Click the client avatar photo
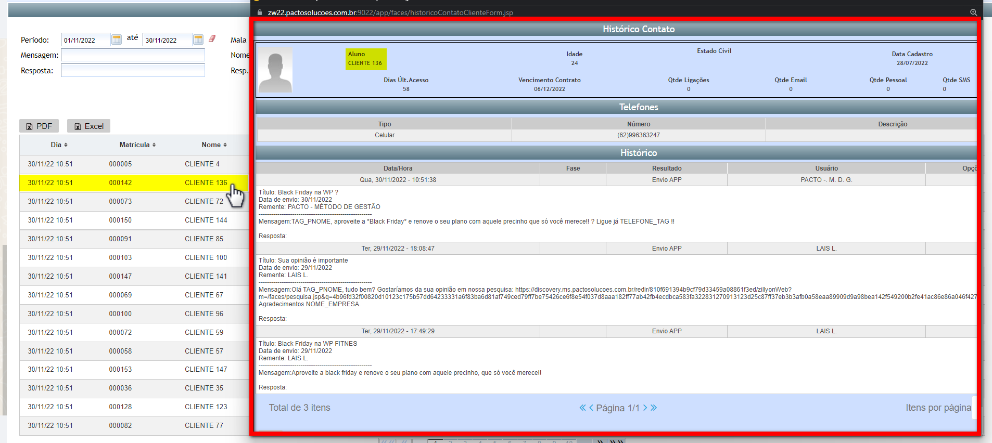 275,70
